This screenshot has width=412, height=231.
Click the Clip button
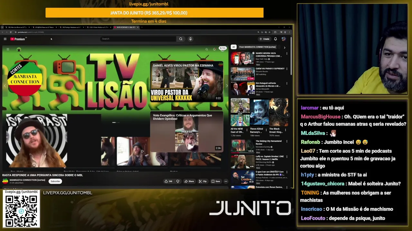202,181
